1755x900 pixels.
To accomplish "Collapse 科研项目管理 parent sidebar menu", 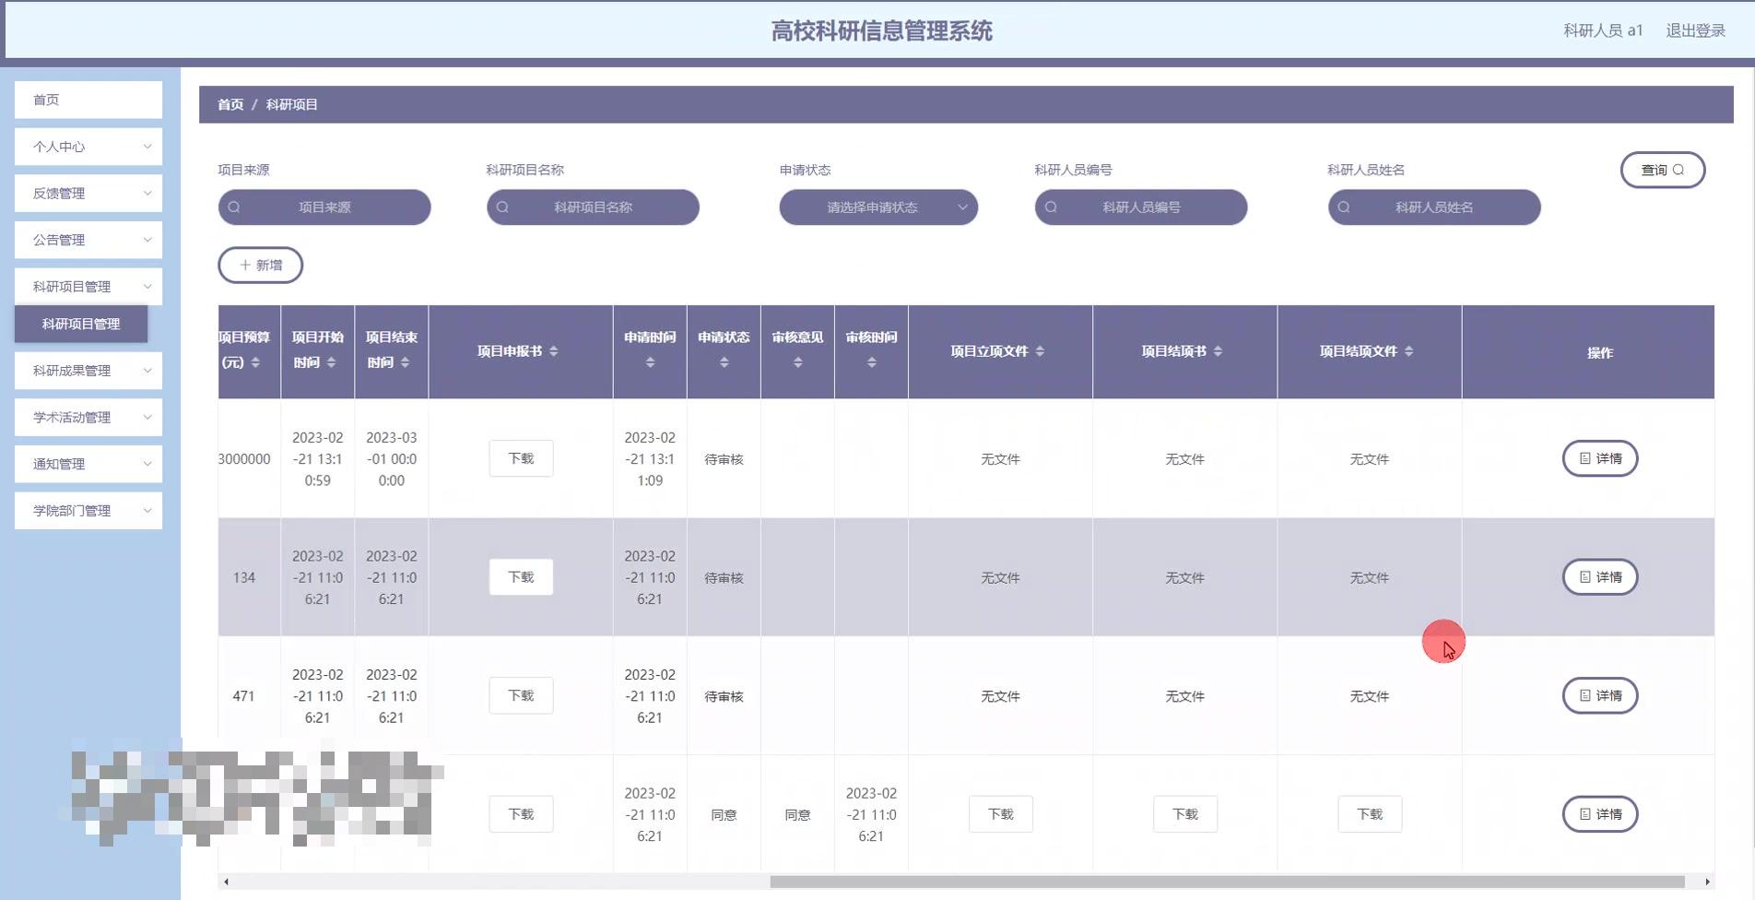I will [88, 287].
